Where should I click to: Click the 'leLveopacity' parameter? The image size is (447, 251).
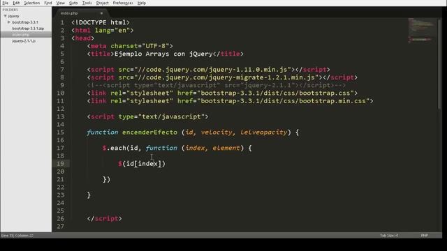(x=264, y=132)
